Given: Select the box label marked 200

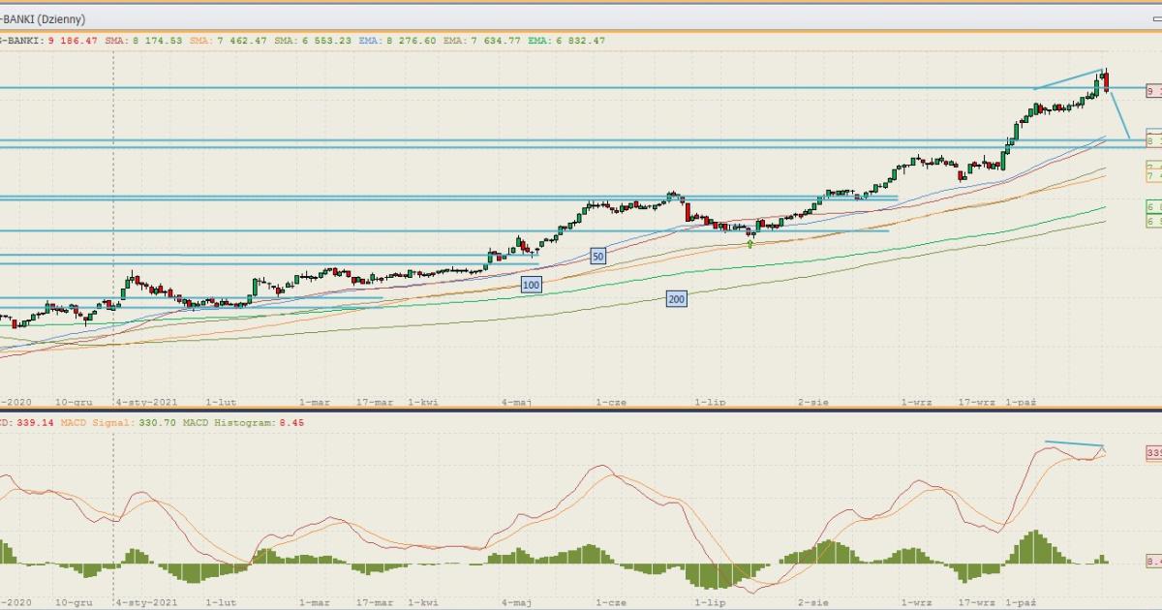Looking at the screenshot, I should [x=676, y=299].
